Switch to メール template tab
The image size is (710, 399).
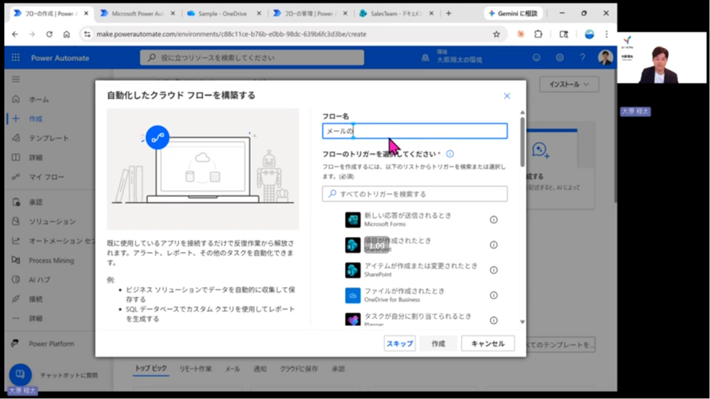click(x=232, y=369)
